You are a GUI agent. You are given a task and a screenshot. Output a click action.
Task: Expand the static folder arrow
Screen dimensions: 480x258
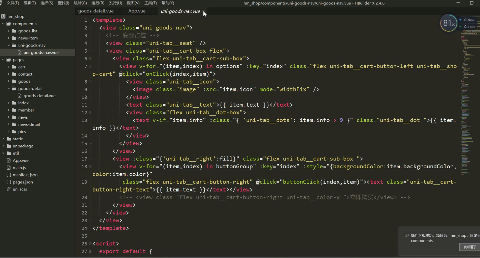pyautogui.click(x=3, y=139)
